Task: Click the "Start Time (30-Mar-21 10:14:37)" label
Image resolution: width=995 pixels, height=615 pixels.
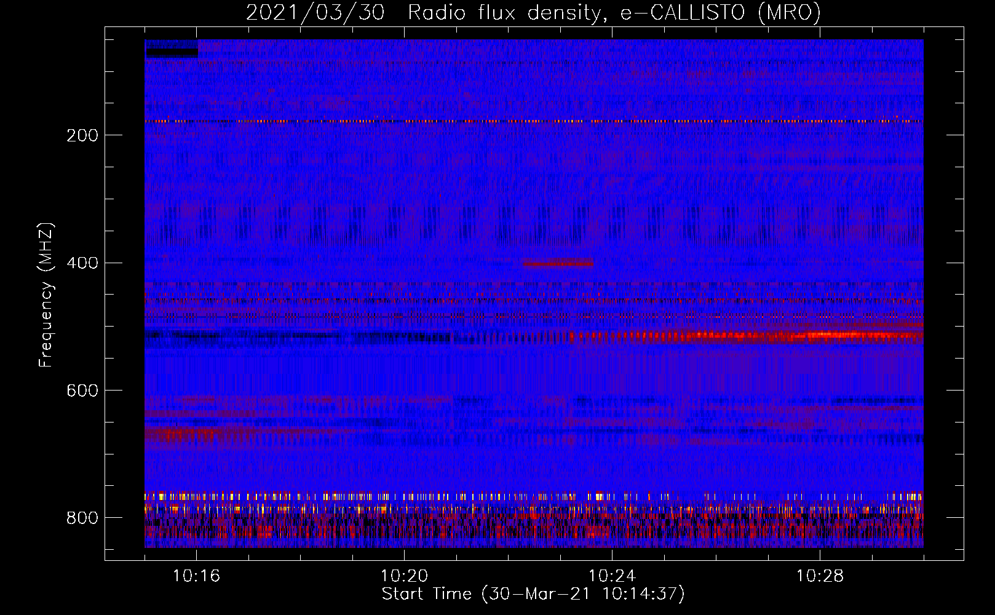Action: click(x=533, y=594)
